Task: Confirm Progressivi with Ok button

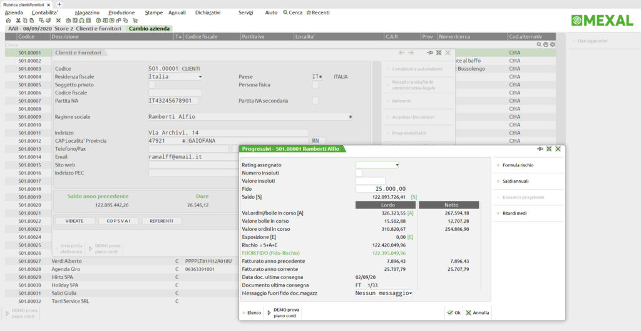Action: click(454, 313)
